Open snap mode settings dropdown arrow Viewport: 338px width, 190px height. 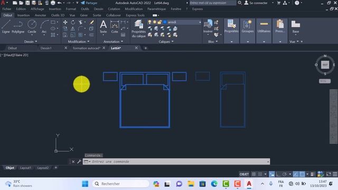pos(265,174)
